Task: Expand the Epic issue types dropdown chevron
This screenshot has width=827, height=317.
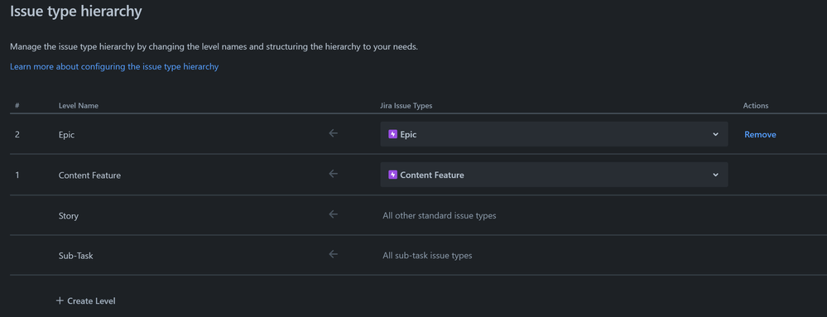Action: [x=716, y=135]
